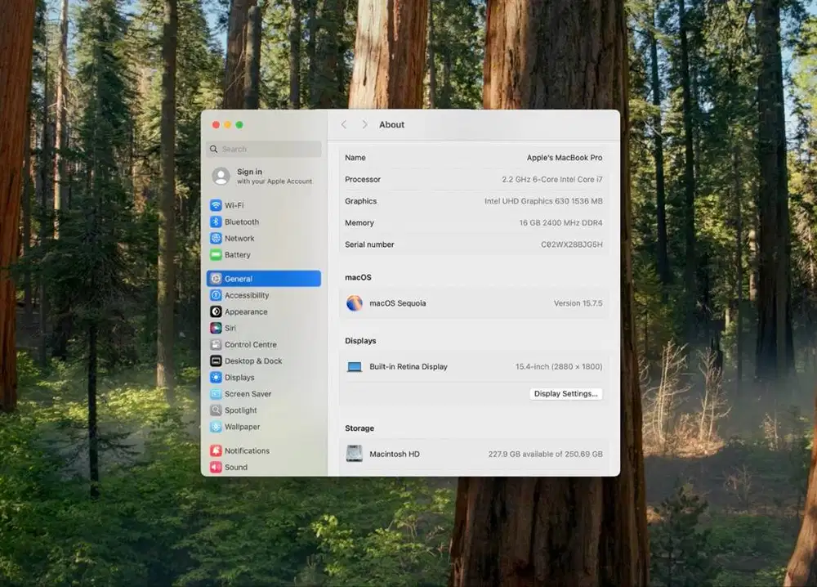Select processor value 2.2 GHz 6-Core Intel Core i7
Screen dimensions: 817x587
551,179
